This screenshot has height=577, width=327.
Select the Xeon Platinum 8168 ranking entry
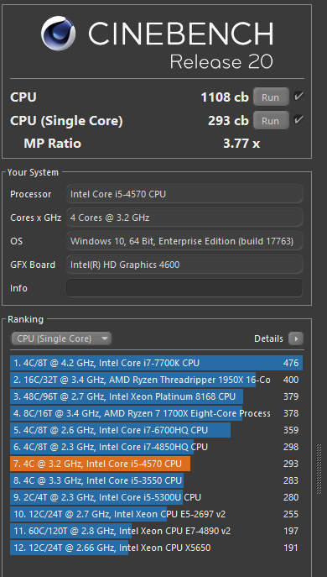click(x=156, y=396)
